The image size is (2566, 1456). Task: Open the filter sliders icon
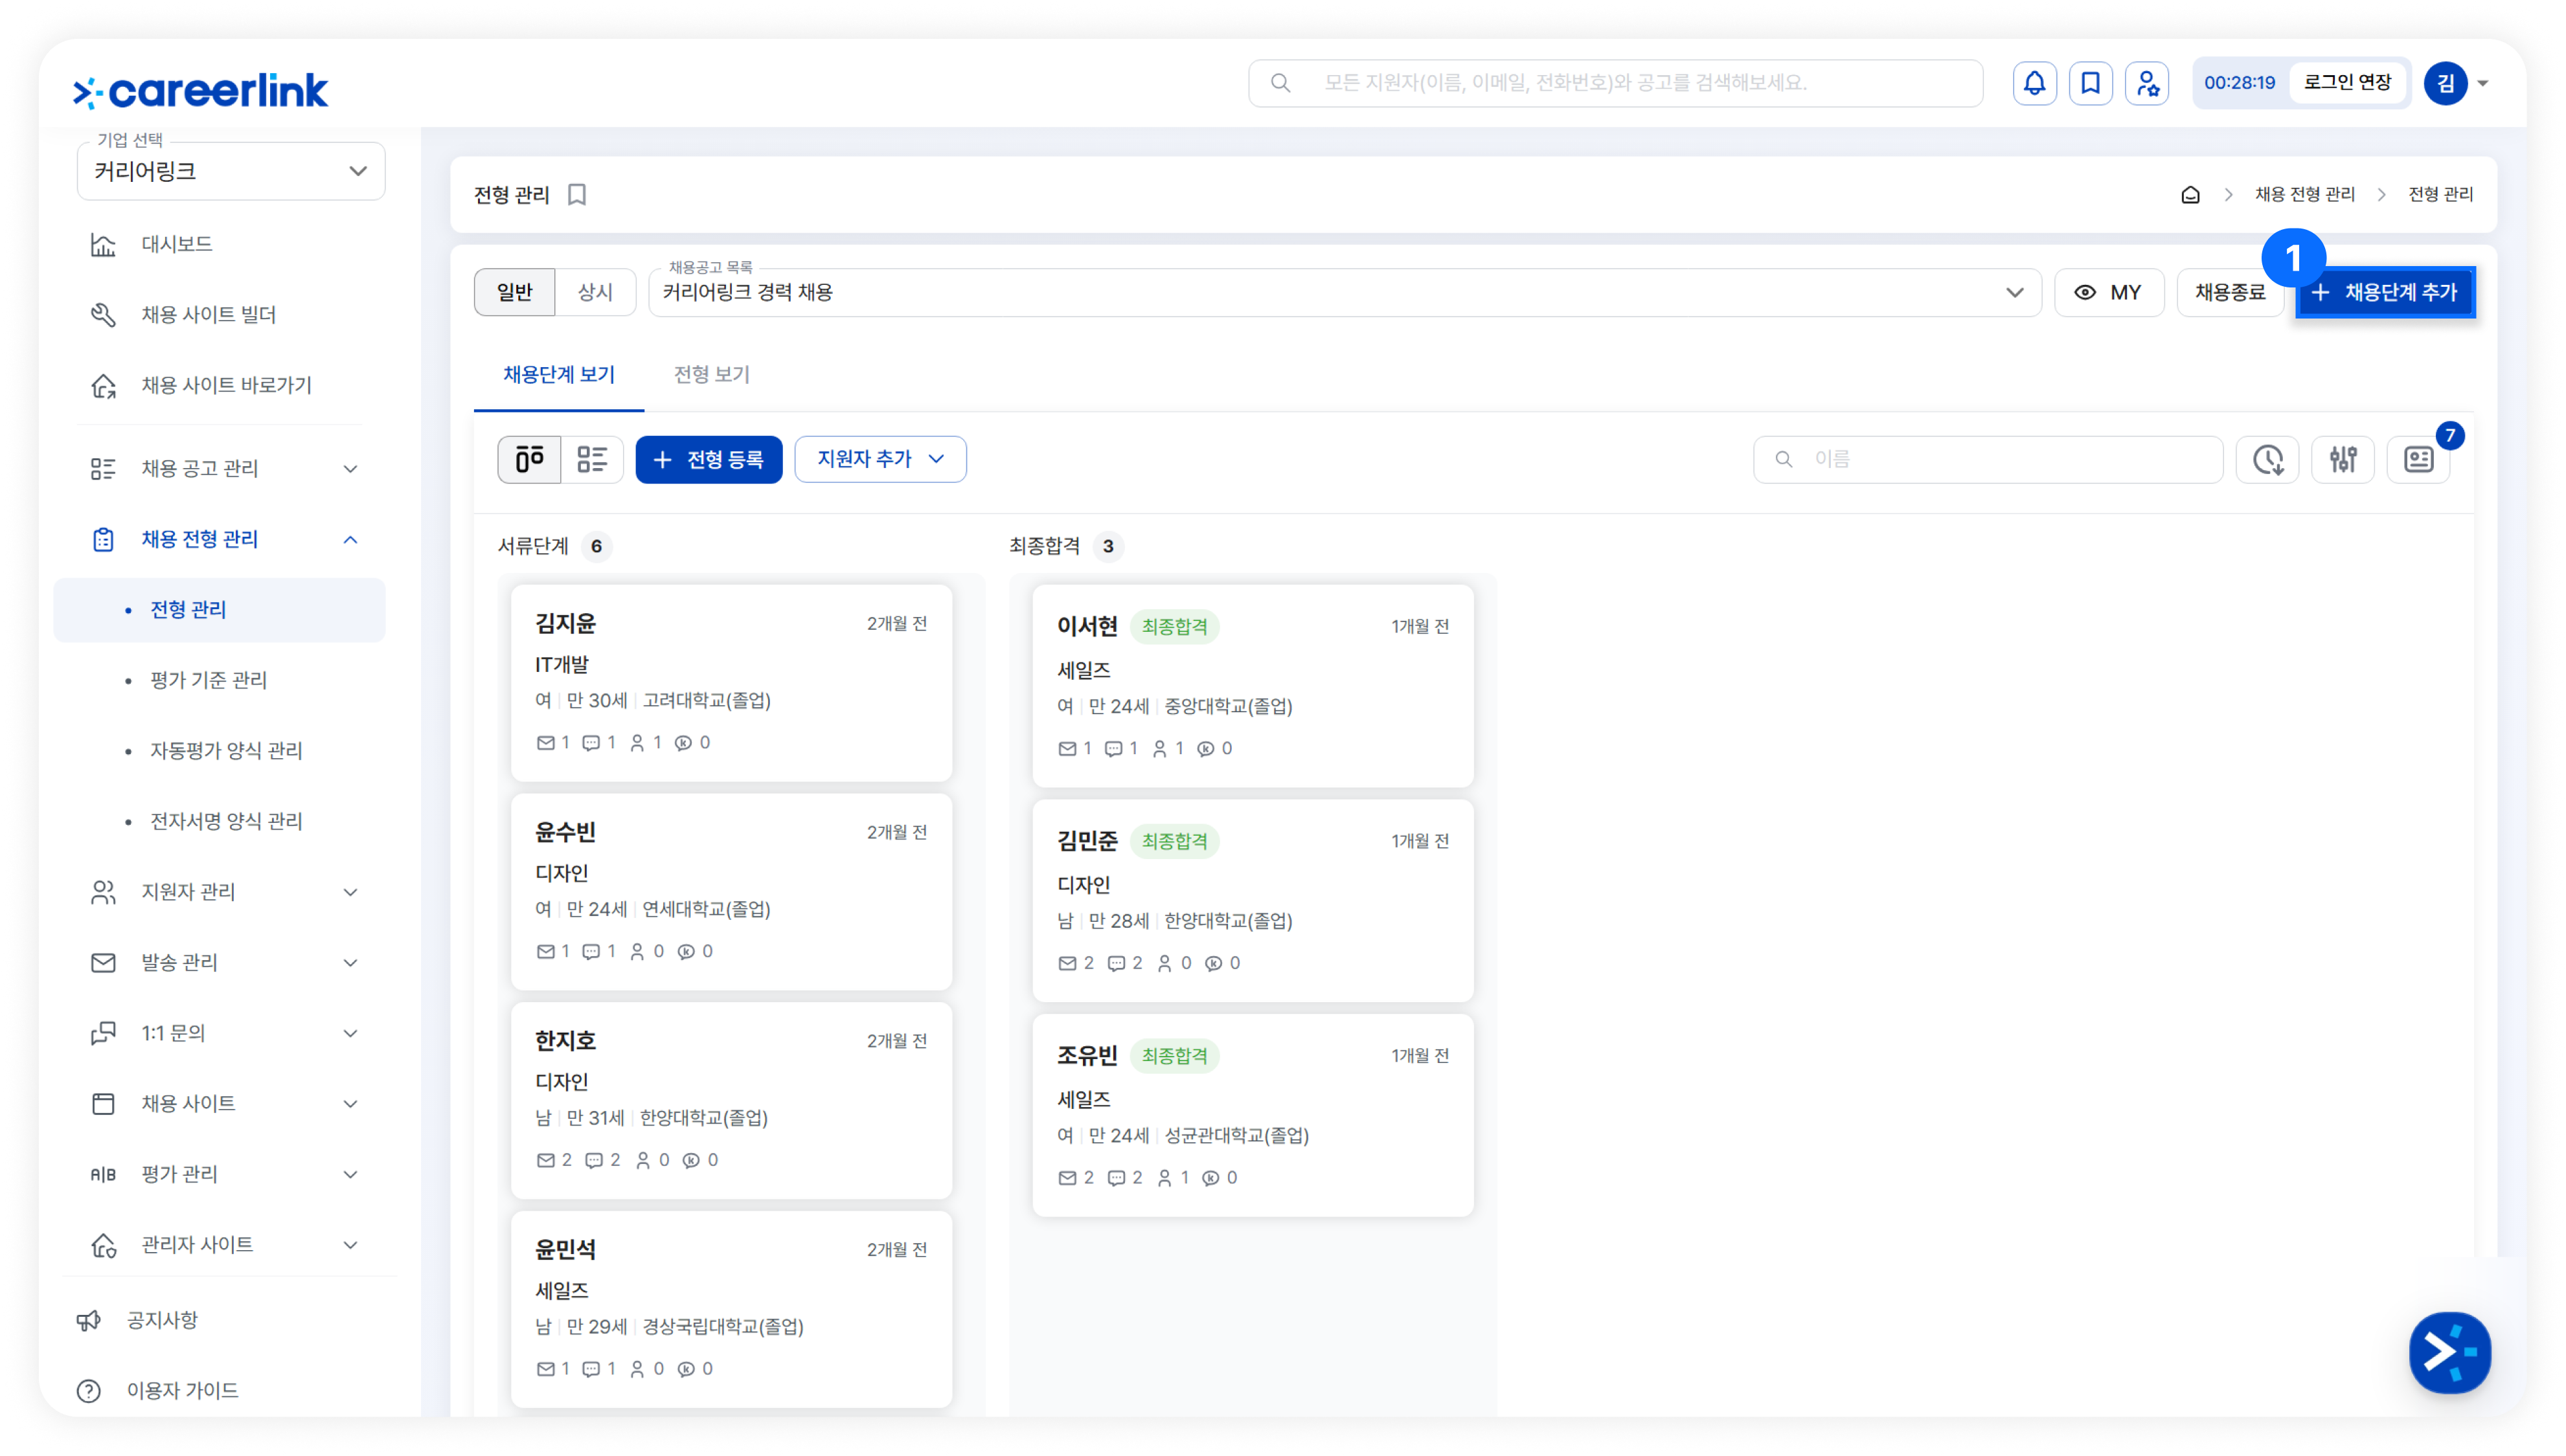coord(2343,459)
